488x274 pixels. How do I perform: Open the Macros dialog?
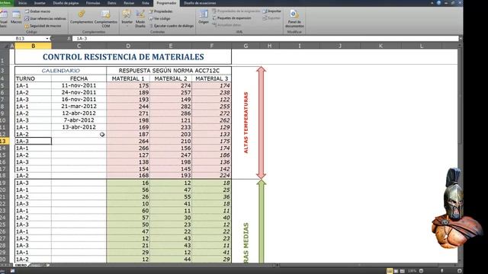pos(16,17)
